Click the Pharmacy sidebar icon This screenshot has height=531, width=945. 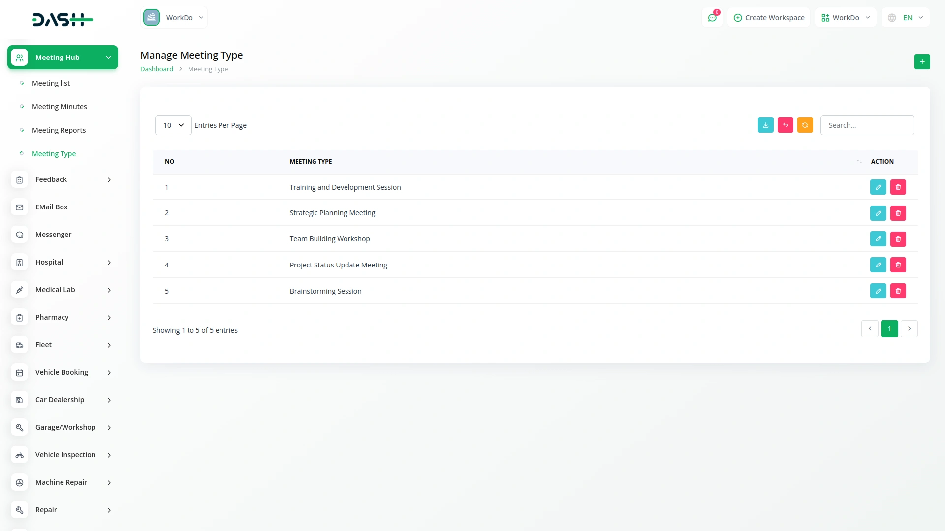(x=20, y=318)
